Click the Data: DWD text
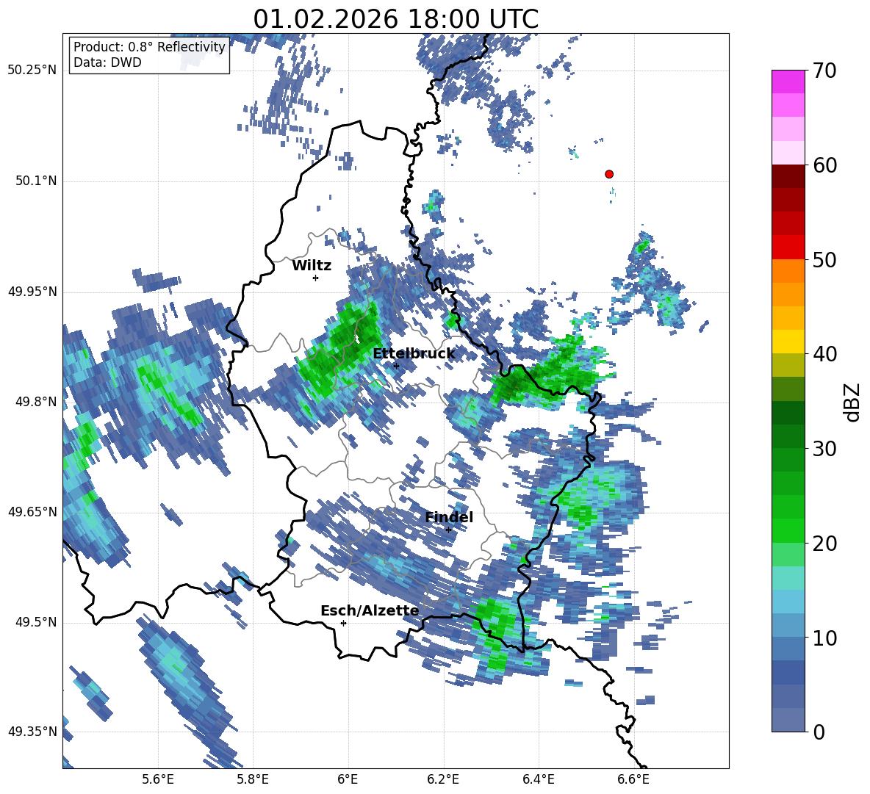Viewport: 870px width, 794px height. click(x=107, y=62)
